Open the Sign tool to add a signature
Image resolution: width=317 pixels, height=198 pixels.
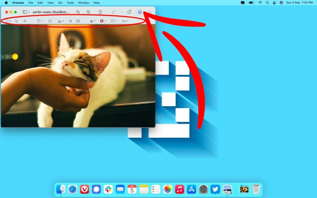tap(60, 21)
